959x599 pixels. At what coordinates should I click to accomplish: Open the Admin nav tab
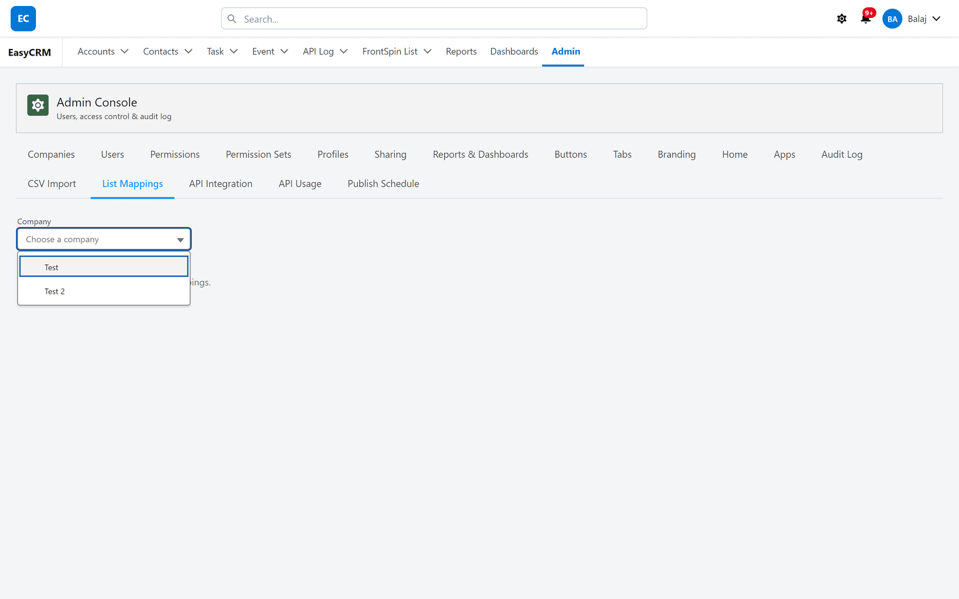tap(566, 51)
